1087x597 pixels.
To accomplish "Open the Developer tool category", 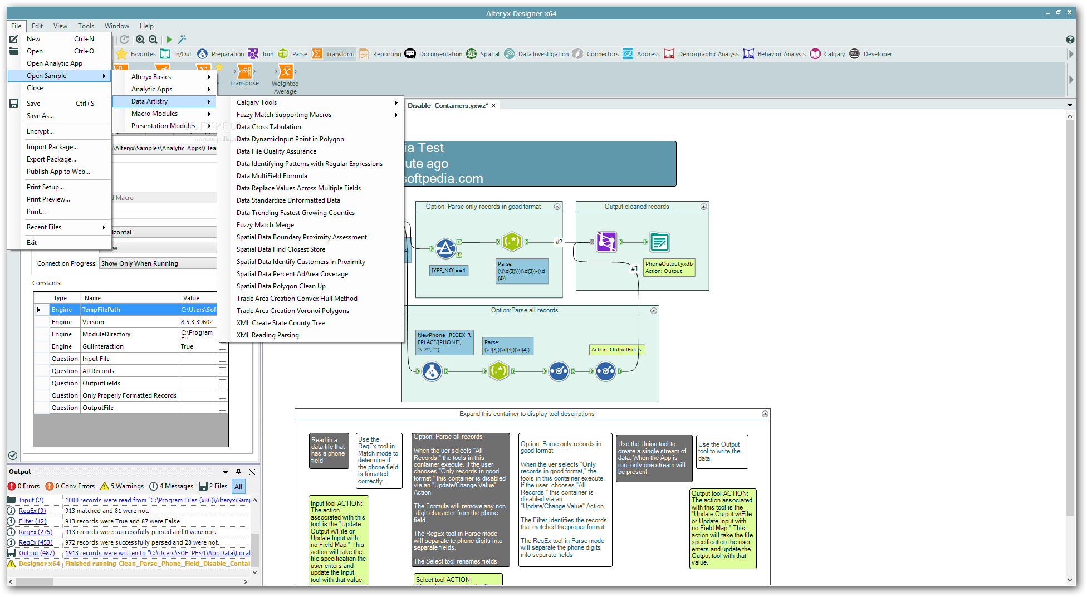I will (870, 54).
